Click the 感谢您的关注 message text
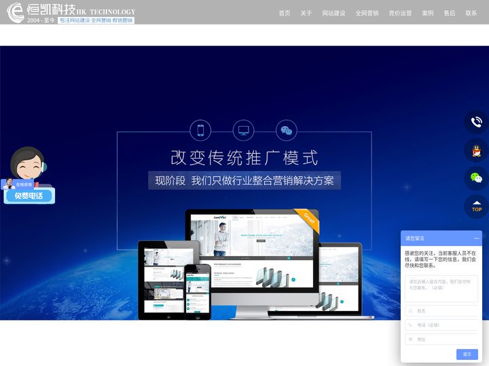Viewport: 489px width, 366px height. coord(440,259)
